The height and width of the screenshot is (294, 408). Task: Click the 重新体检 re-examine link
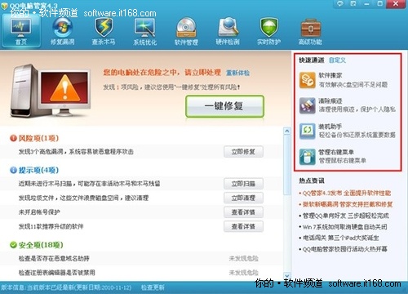(237, 73)
